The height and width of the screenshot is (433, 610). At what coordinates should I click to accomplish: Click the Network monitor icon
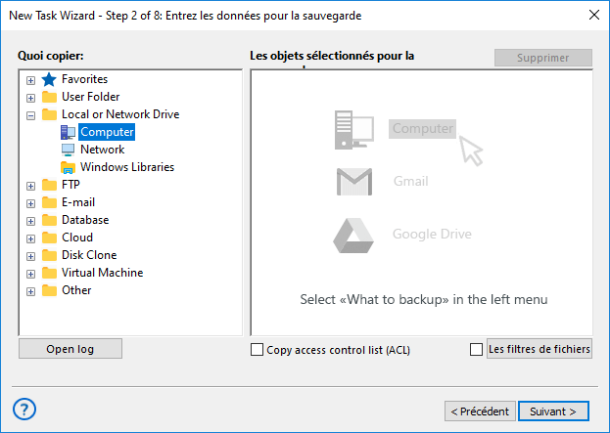coord(68,150)
